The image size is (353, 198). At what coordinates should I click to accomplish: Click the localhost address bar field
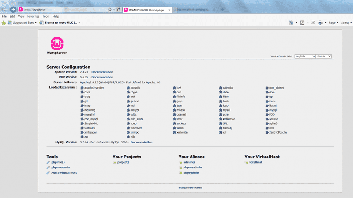pos(62,9)
